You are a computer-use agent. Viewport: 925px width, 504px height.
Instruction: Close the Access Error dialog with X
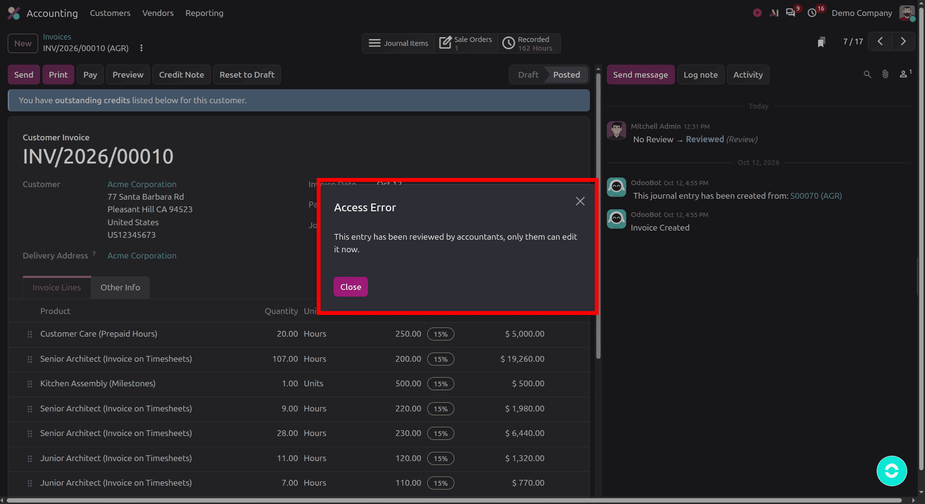tap(580, 201)
